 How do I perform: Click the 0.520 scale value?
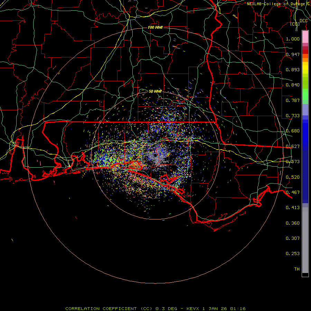(293, 177)
